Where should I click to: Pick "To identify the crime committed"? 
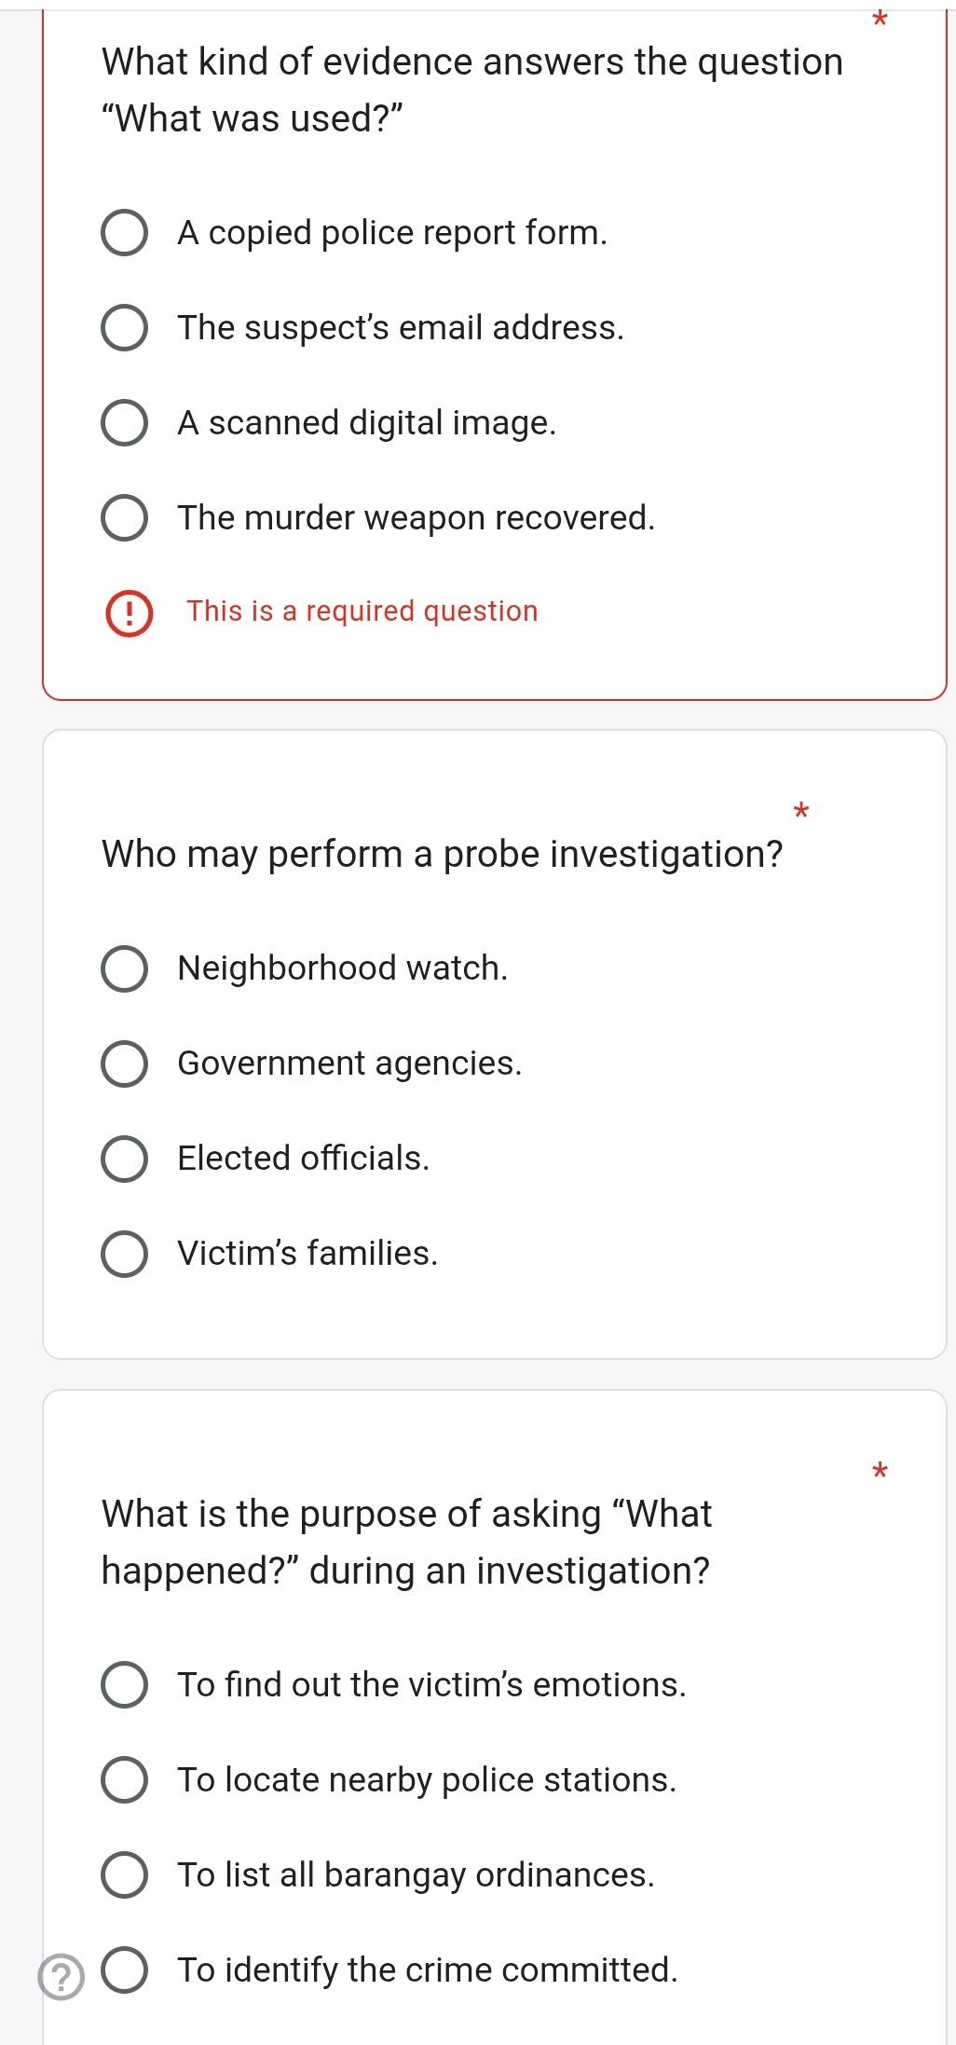click(124, 1969)
